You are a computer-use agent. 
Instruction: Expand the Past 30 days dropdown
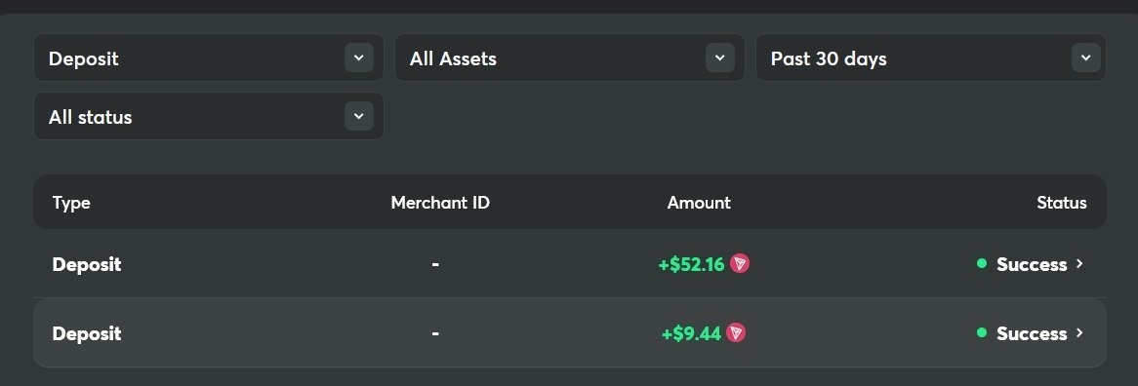point(931,58)
